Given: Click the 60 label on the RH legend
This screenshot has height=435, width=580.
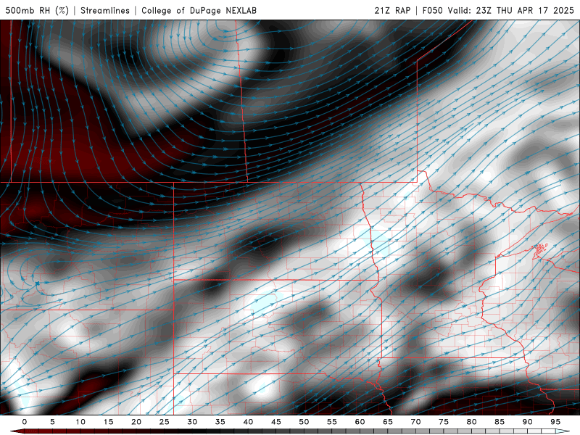Looking at the screenshot, I should 360,422.
